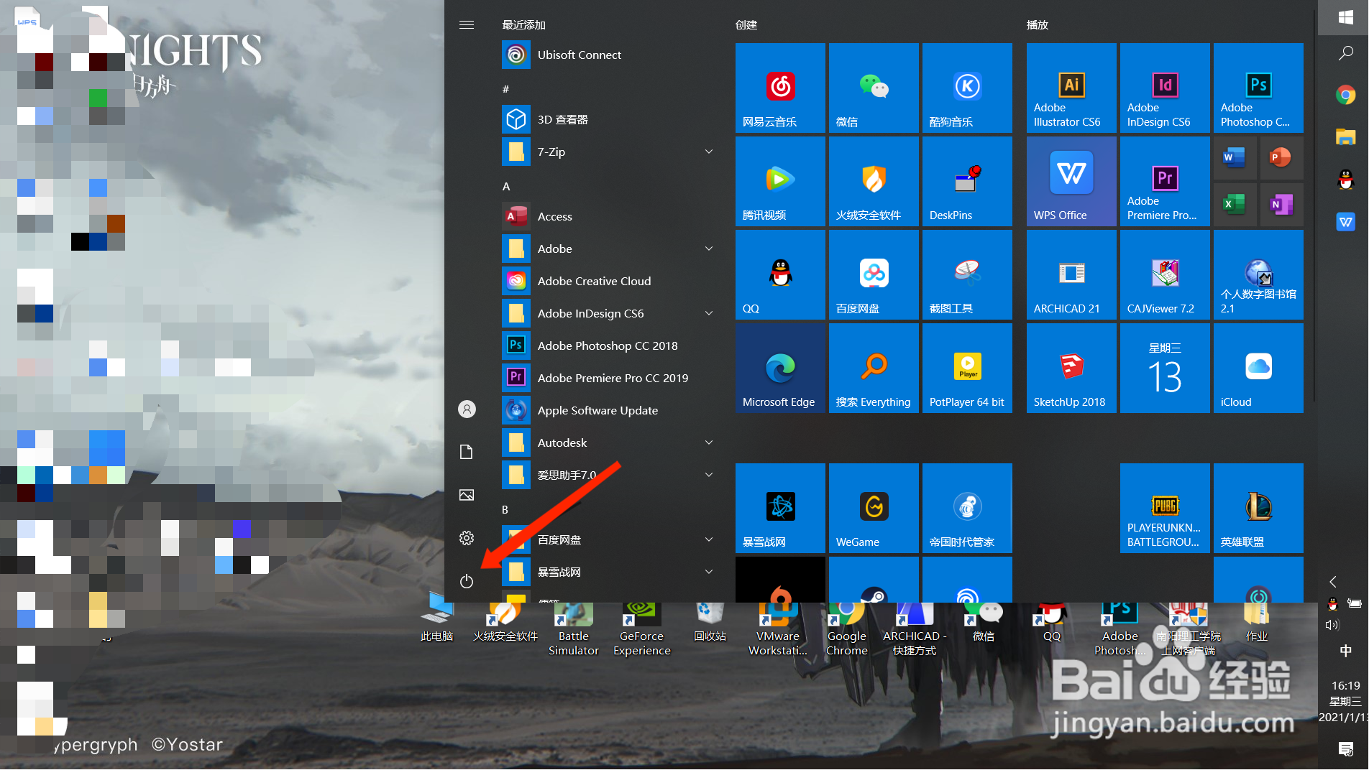This screenshot has height=770, width=1369.
Task: Open the Baidu Netdisk tile
Action: [874, 274]
